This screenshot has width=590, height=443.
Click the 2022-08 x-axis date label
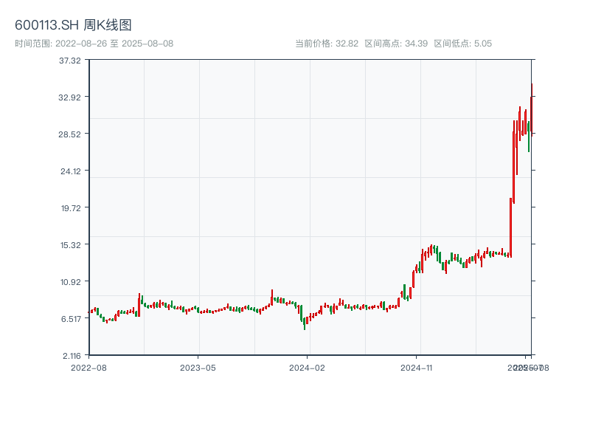tap(88, 367)
